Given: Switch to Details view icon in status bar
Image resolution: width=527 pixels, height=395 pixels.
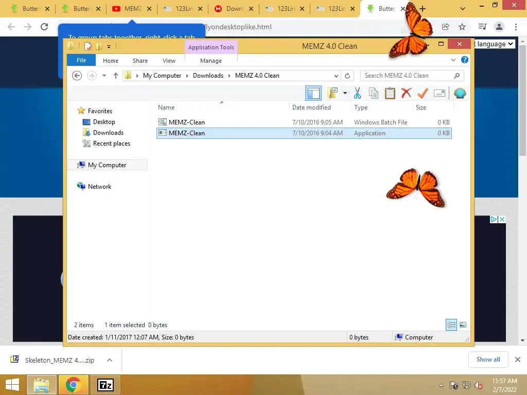Looking at the screenshot, I should [451, 325].
